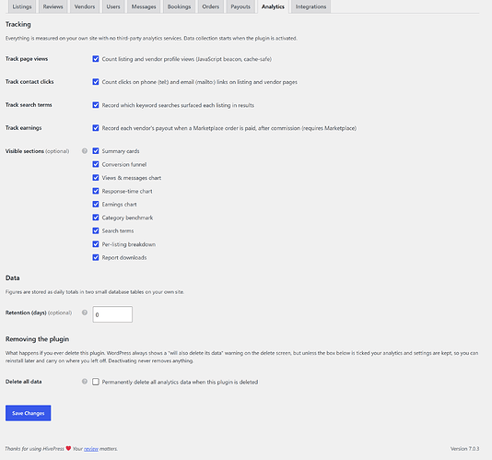Open the Vendors settings tab
The width and height of the screenshot is (492, 460).
(x=85, y=6)
